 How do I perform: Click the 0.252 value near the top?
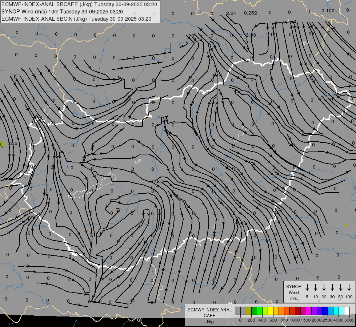click(x=250, y=13)
